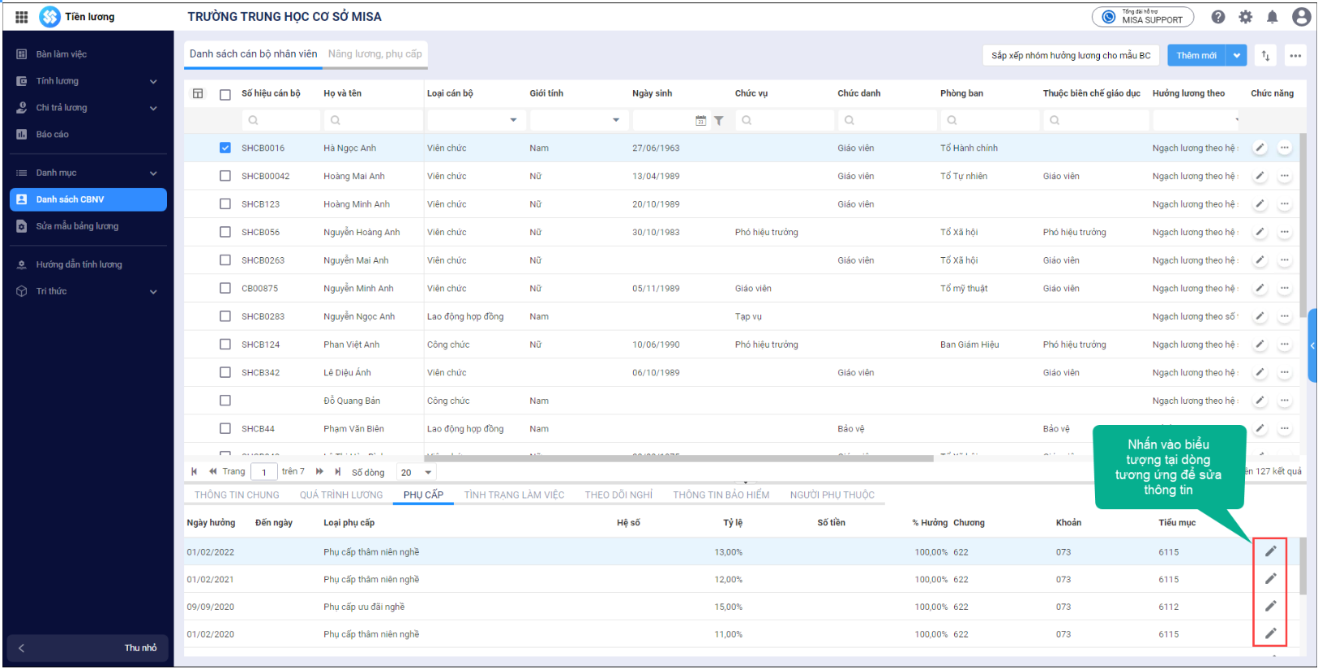This screenshot has width=1318, height=669.
Task: Click the user account avatar icon
Action: click(x=1301, y=17)
